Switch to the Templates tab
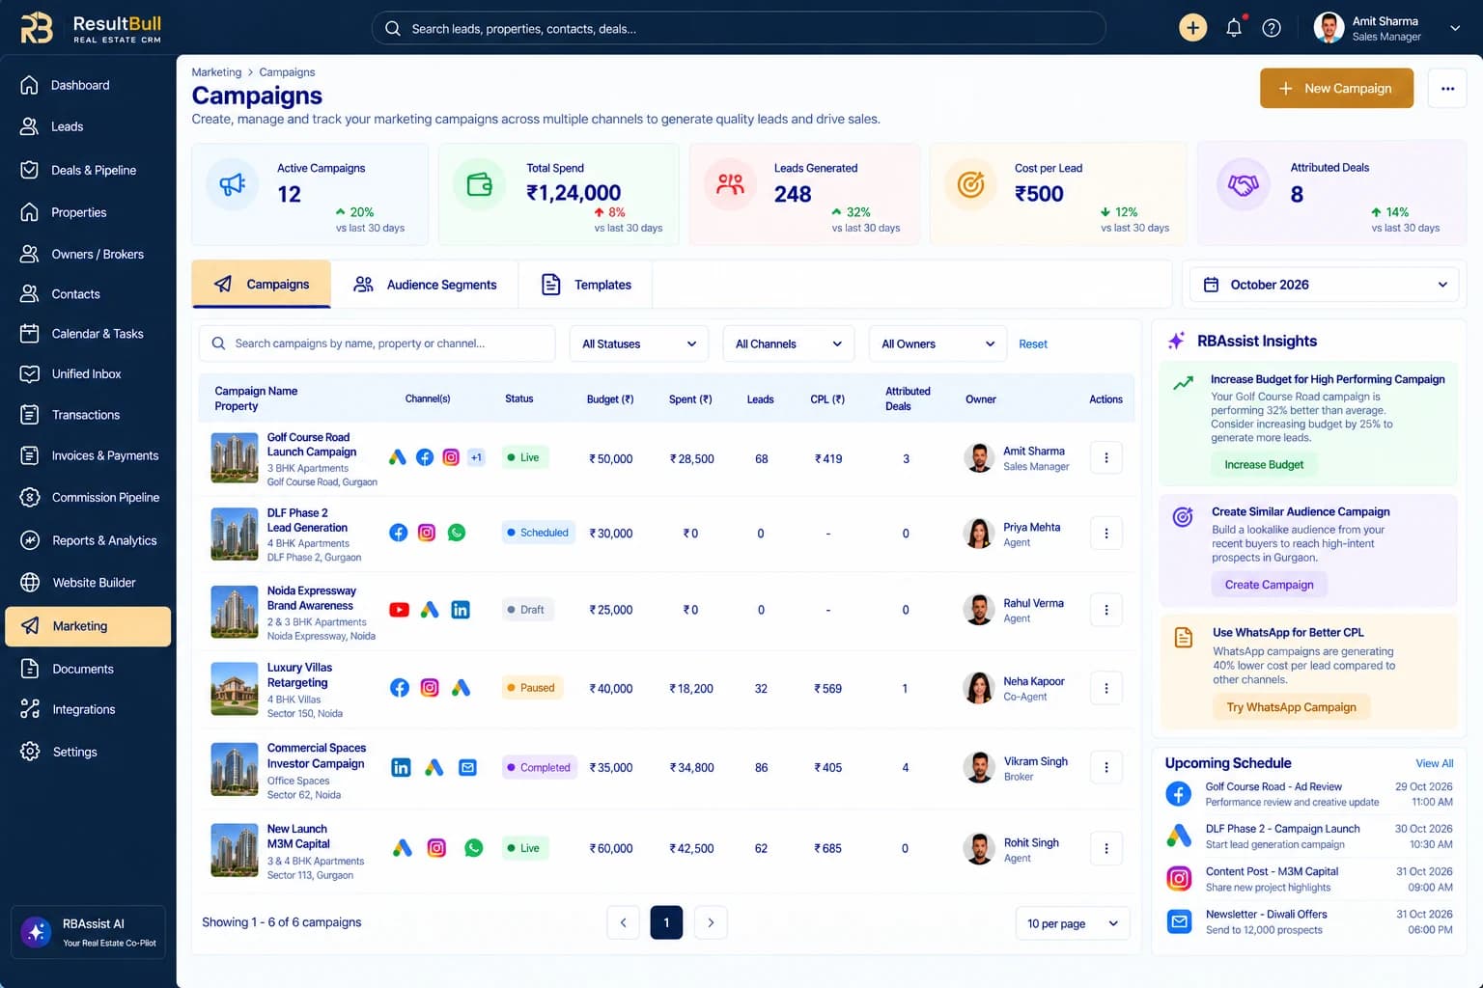Screen dimensions: 1483x988 click(x=586, y=285)
